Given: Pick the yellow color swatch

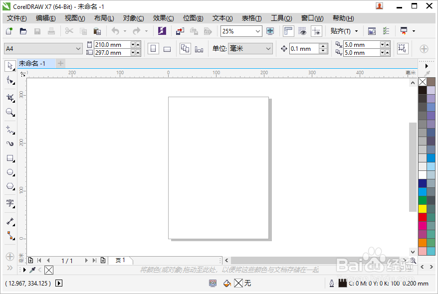Looking at the screenshot, I should point(423,209).
